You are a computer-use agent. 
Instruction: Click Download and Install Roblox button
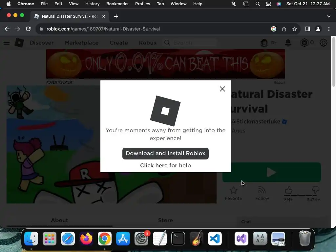point(165,154)
